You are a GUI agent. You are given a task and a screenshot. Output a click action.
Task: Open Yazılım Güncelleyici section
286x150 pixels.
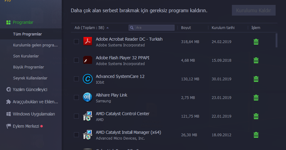click(30, 90)
